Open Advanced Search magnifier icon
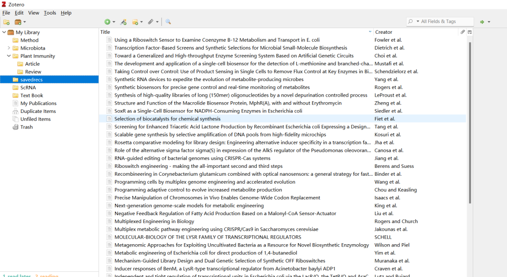Image resolution: width=507 pixels, height=277 pixels. coord(168,22)
